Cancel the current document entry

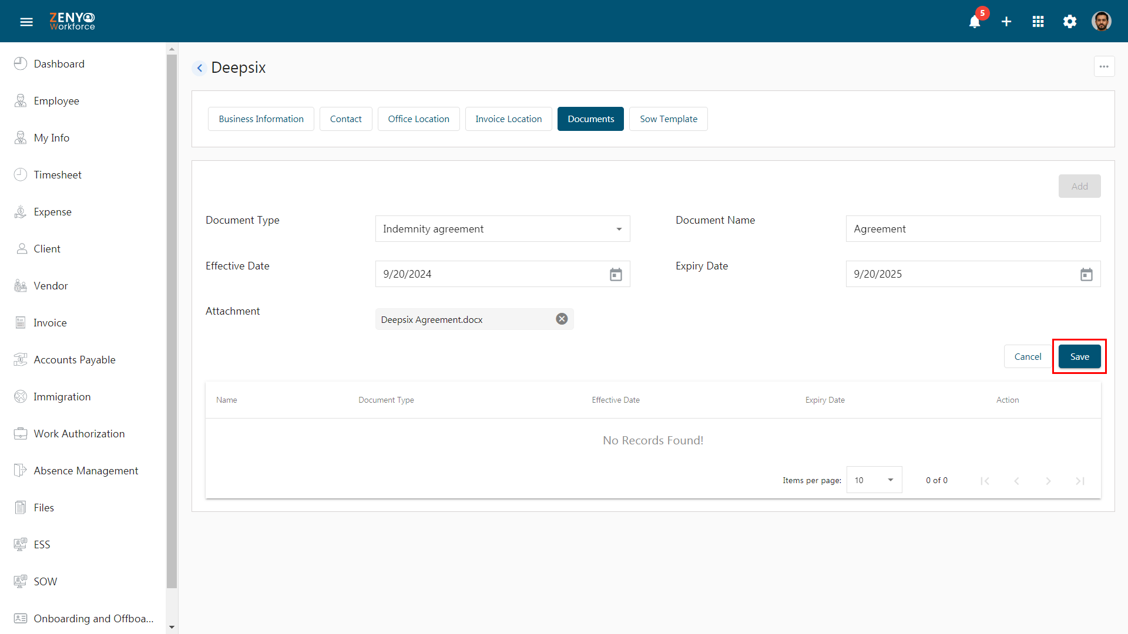[1028, 356]
